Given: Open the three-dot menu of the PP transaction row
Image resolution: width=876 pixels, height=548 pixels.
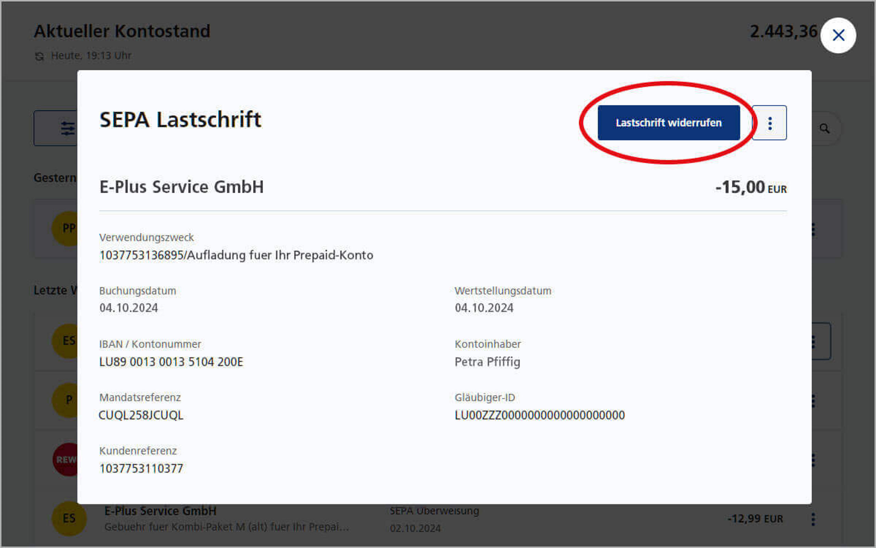Looking at the screenshot, I should coord(813,229).
